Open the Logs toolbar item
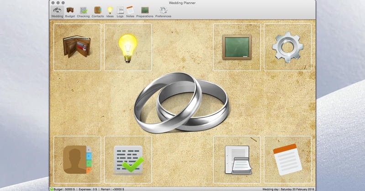Screen dimensions: 365x191 coord(120,12)
